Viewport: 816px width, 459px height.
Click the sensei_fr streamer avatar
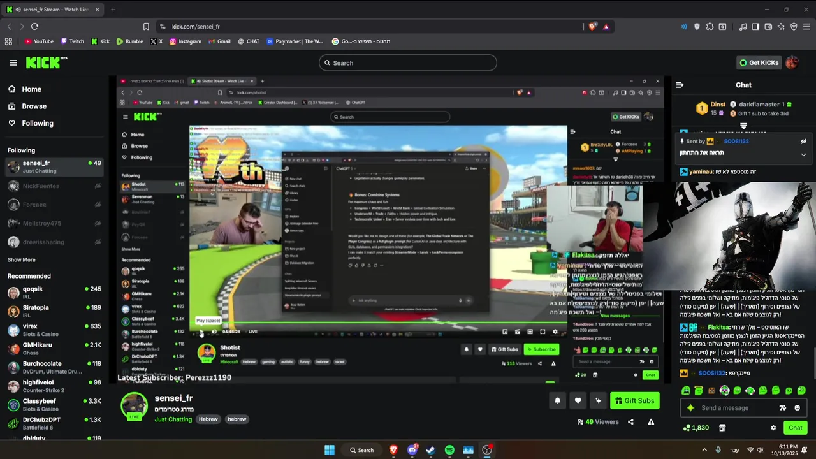pyautogui.click(x=135, y=406)
